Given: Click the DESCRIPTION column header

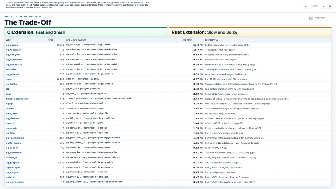Looking at the screenshot, I should [x=211, y=40].
